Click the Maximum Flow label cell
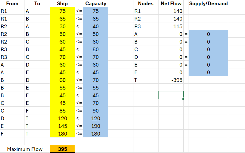 click(x=25, y=149)
